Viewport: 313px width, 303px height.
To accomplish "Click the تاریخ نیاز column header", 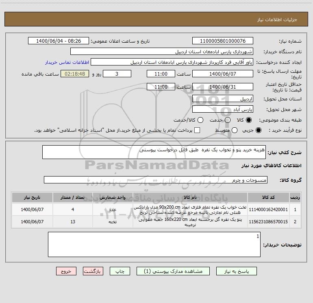I will pos(32,197).
